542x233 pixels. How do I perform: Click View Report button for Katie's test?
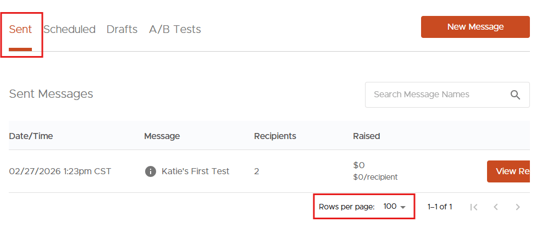point(508,171)
